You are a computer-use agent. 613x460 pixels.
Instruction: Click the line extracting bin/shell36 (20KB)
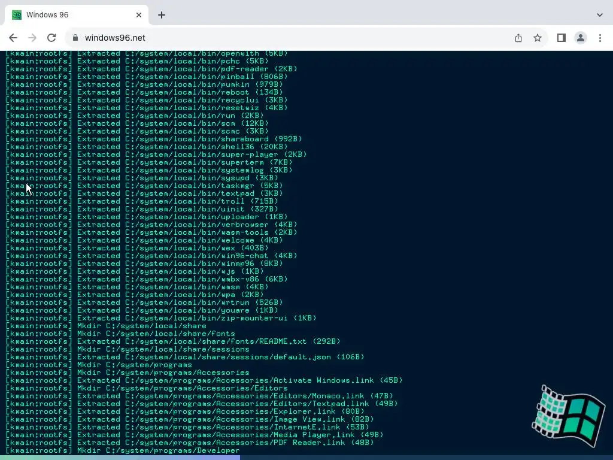tap(146, 147)
